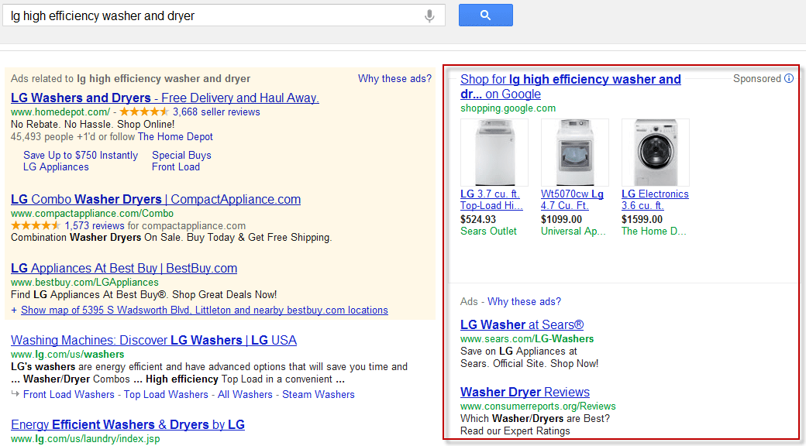Viewport: 806px width, 446px height.
Task: Click the Sears Outlet seller name
Action: click(x=488, y=232)
